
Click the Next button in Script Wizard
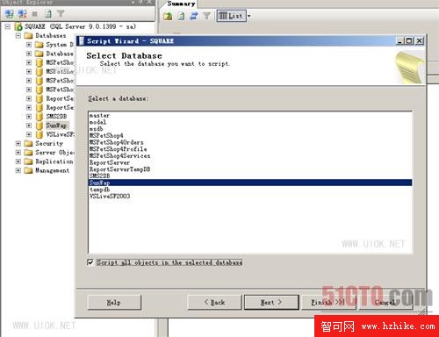pos(271,302)
